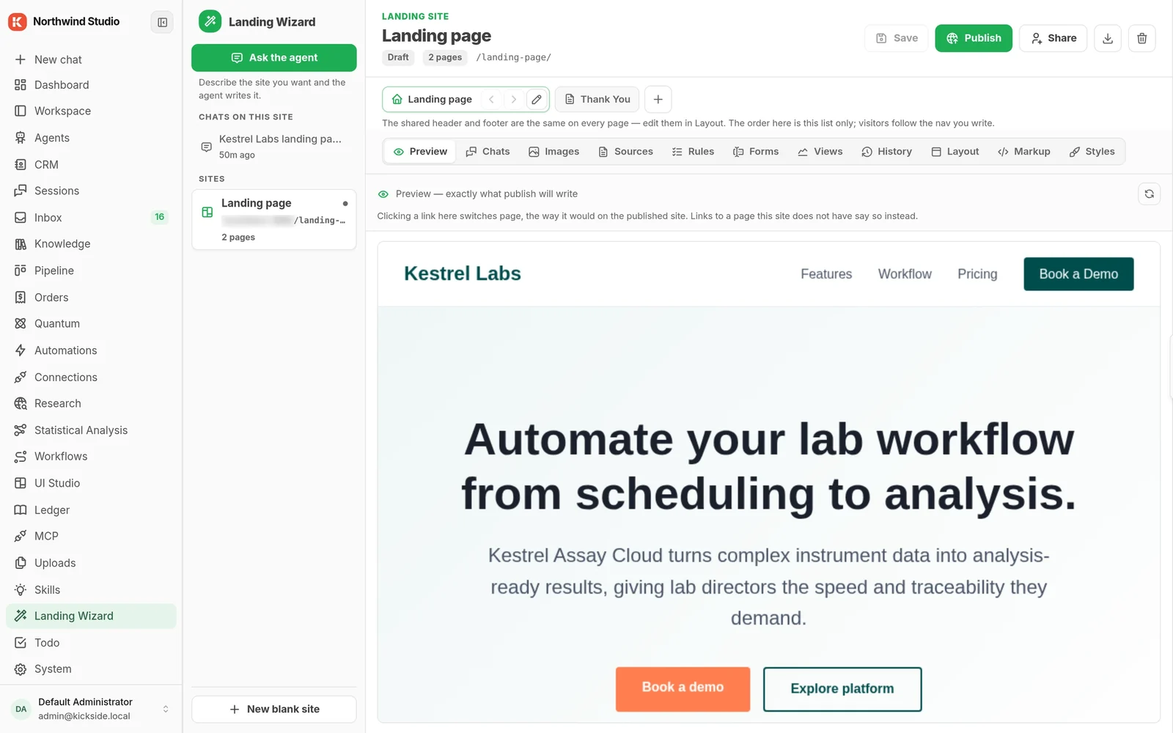Open Quantum in sidebar

coord(91,323)
